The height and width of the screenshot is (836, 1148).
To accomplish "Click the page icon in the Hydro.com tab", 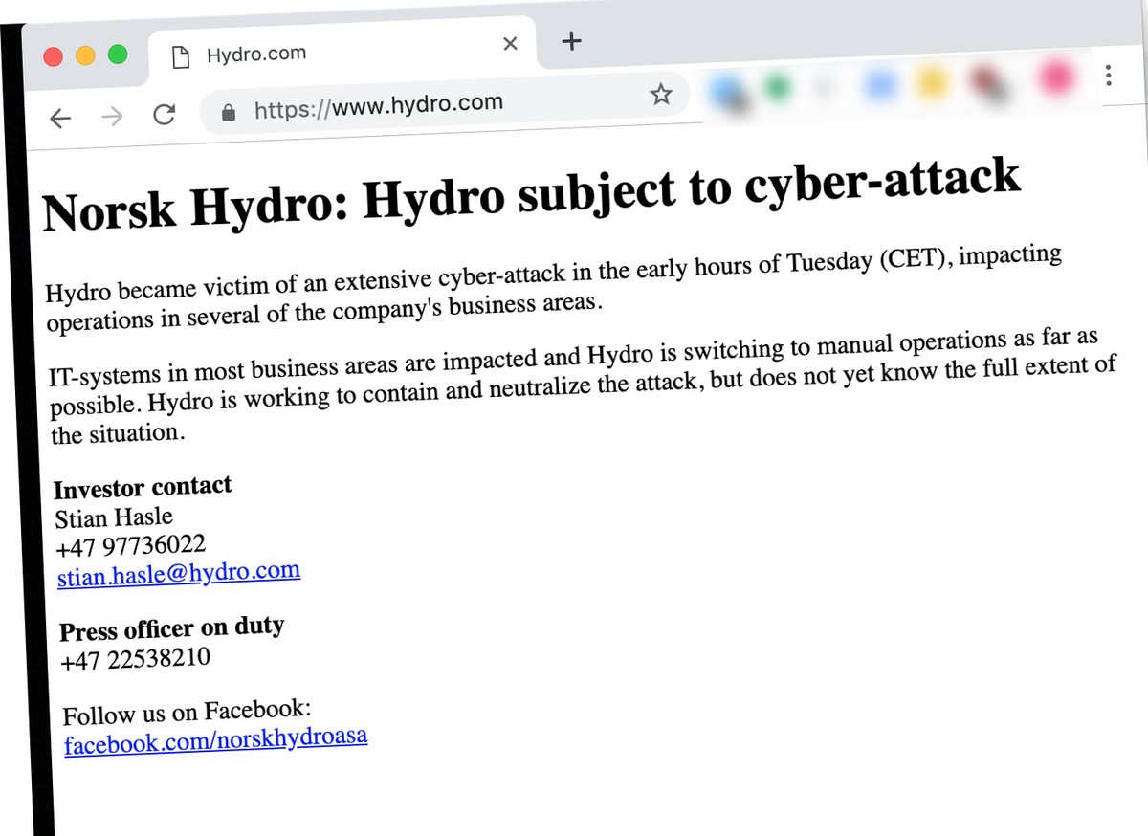I will [180, 57].
